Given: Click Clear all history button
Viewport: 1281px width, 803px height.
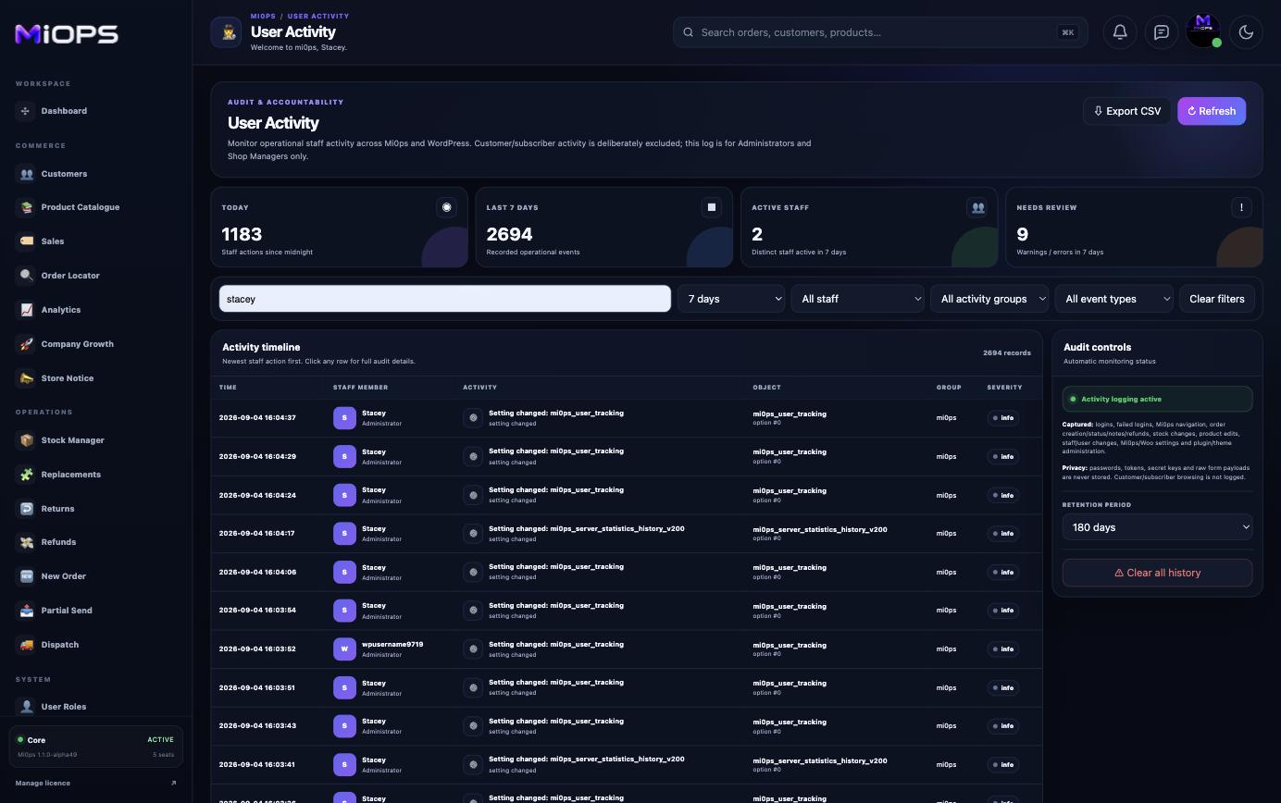Looking at the screenshot, I should (x=1157, y=573).
